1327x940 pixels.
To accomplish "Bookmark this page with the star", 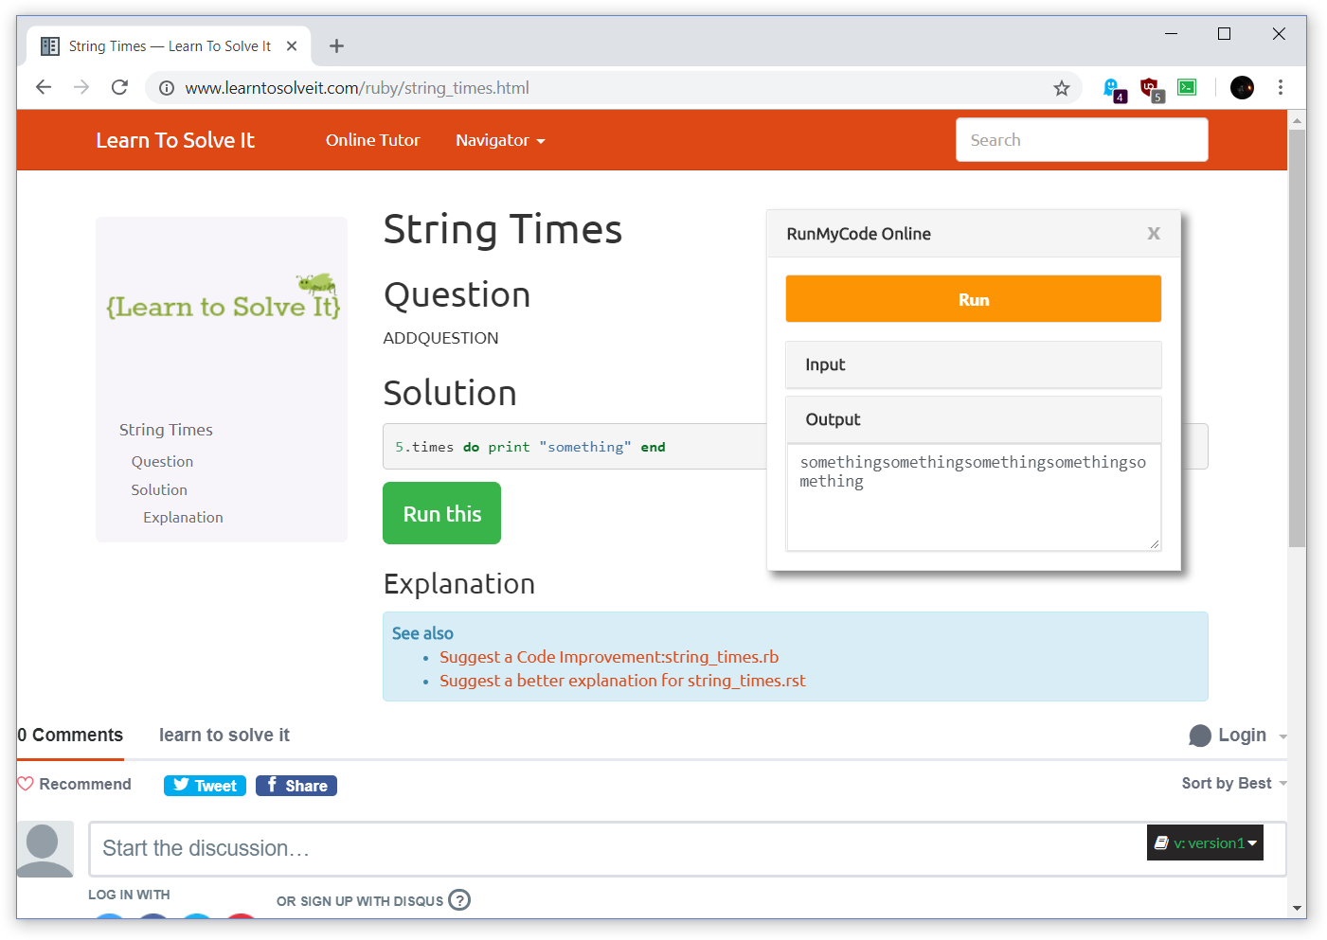I will 1061,88.
